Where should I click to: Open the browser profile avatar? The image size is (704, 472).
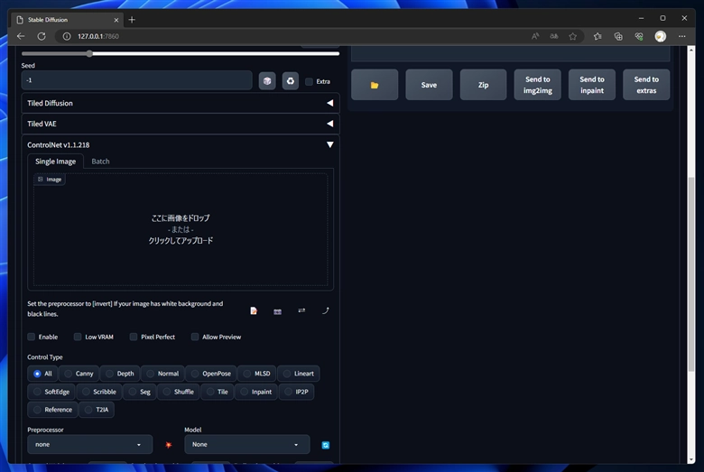(x=661, y=36)
